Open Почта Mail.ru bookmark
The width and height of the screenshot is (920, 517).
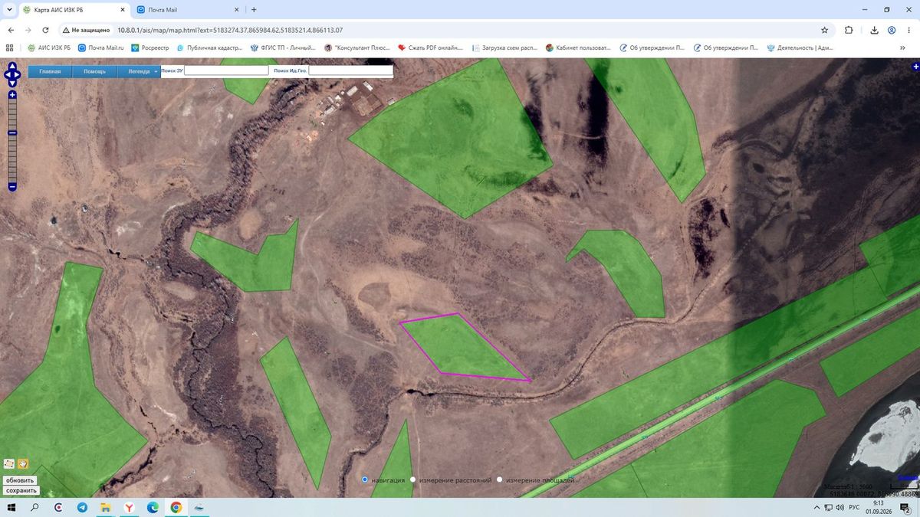[101, 47]
